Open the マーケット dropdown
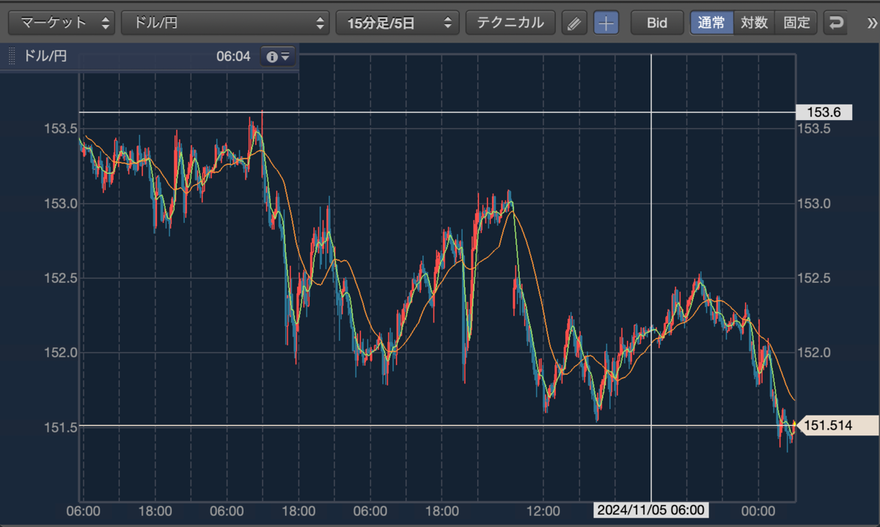This screenshot has height=527, width=880. point(62,23)
